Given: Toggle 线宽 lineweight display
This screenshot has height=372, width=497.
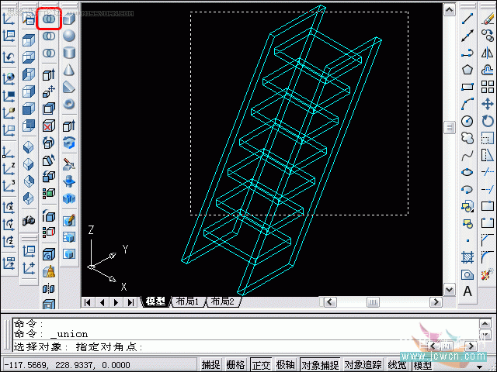Looking at the screenshot, I should coord(397,365).
